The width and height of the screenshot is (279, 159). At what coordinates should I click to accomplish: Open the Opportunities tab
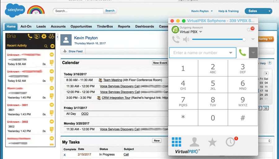[81, 27]
